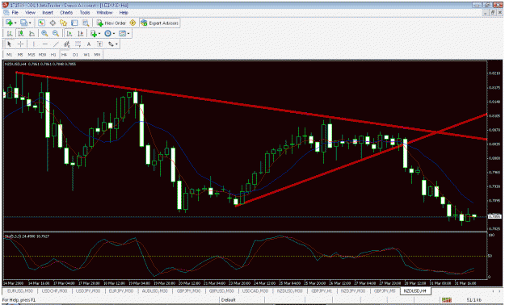Switch to the AUDUSD,M30 chart tab
505x305 pixels.
155,290
